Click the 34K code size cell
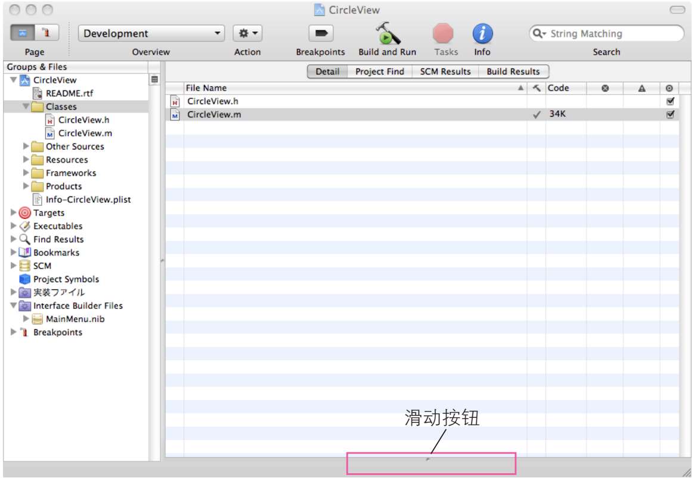The height and width of the screenshot is (478, 694). pyautogui.click(x=557, y=114)
